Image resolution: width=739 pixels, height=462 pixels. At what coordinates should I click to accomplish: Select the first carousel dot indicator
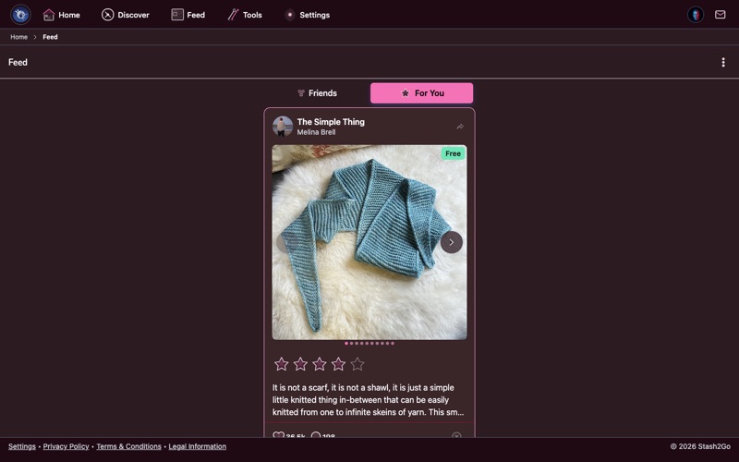tap(346, 343)
